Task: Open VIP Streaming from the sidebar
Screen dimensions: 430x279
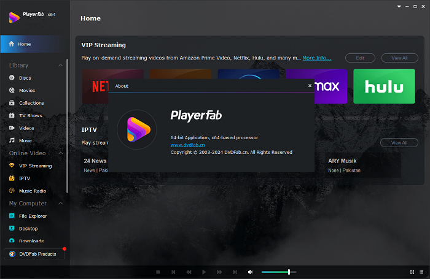Action: (x=35, y=166)
